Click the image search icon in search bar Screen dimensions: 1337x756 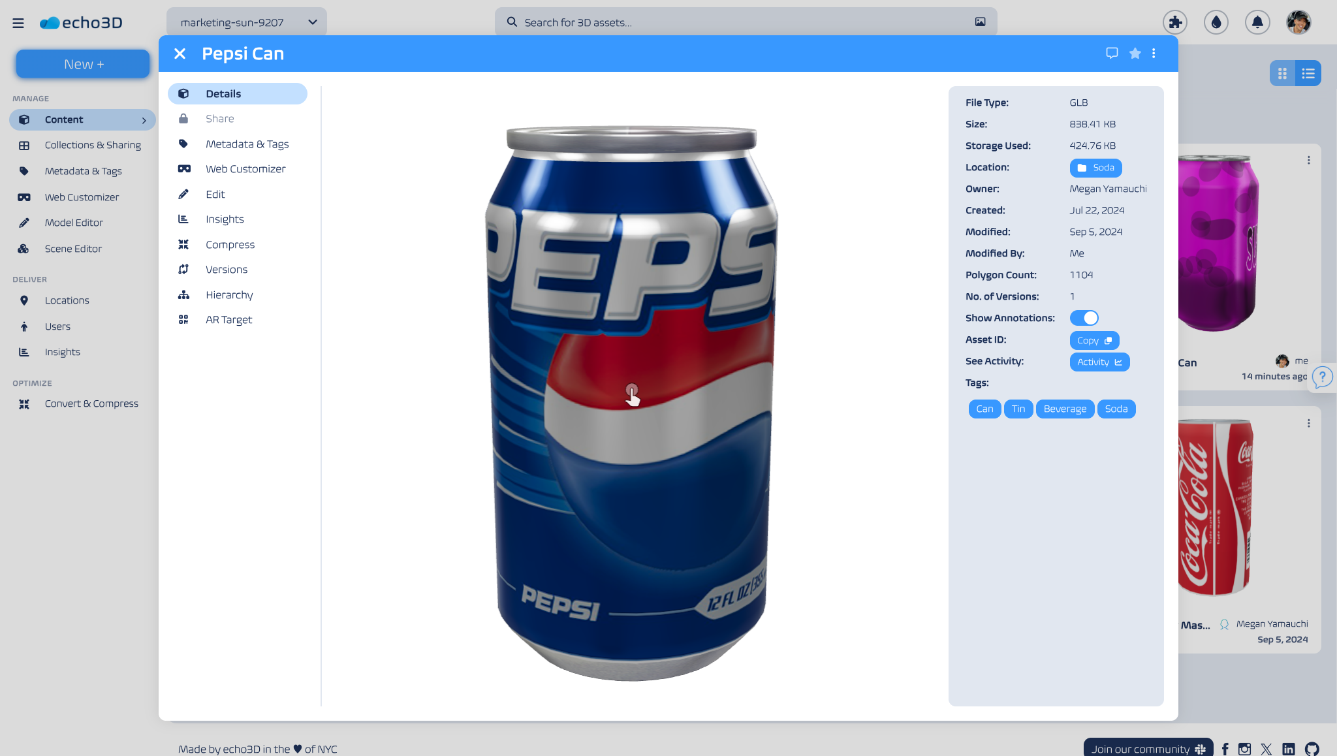(x=980, y=22)
